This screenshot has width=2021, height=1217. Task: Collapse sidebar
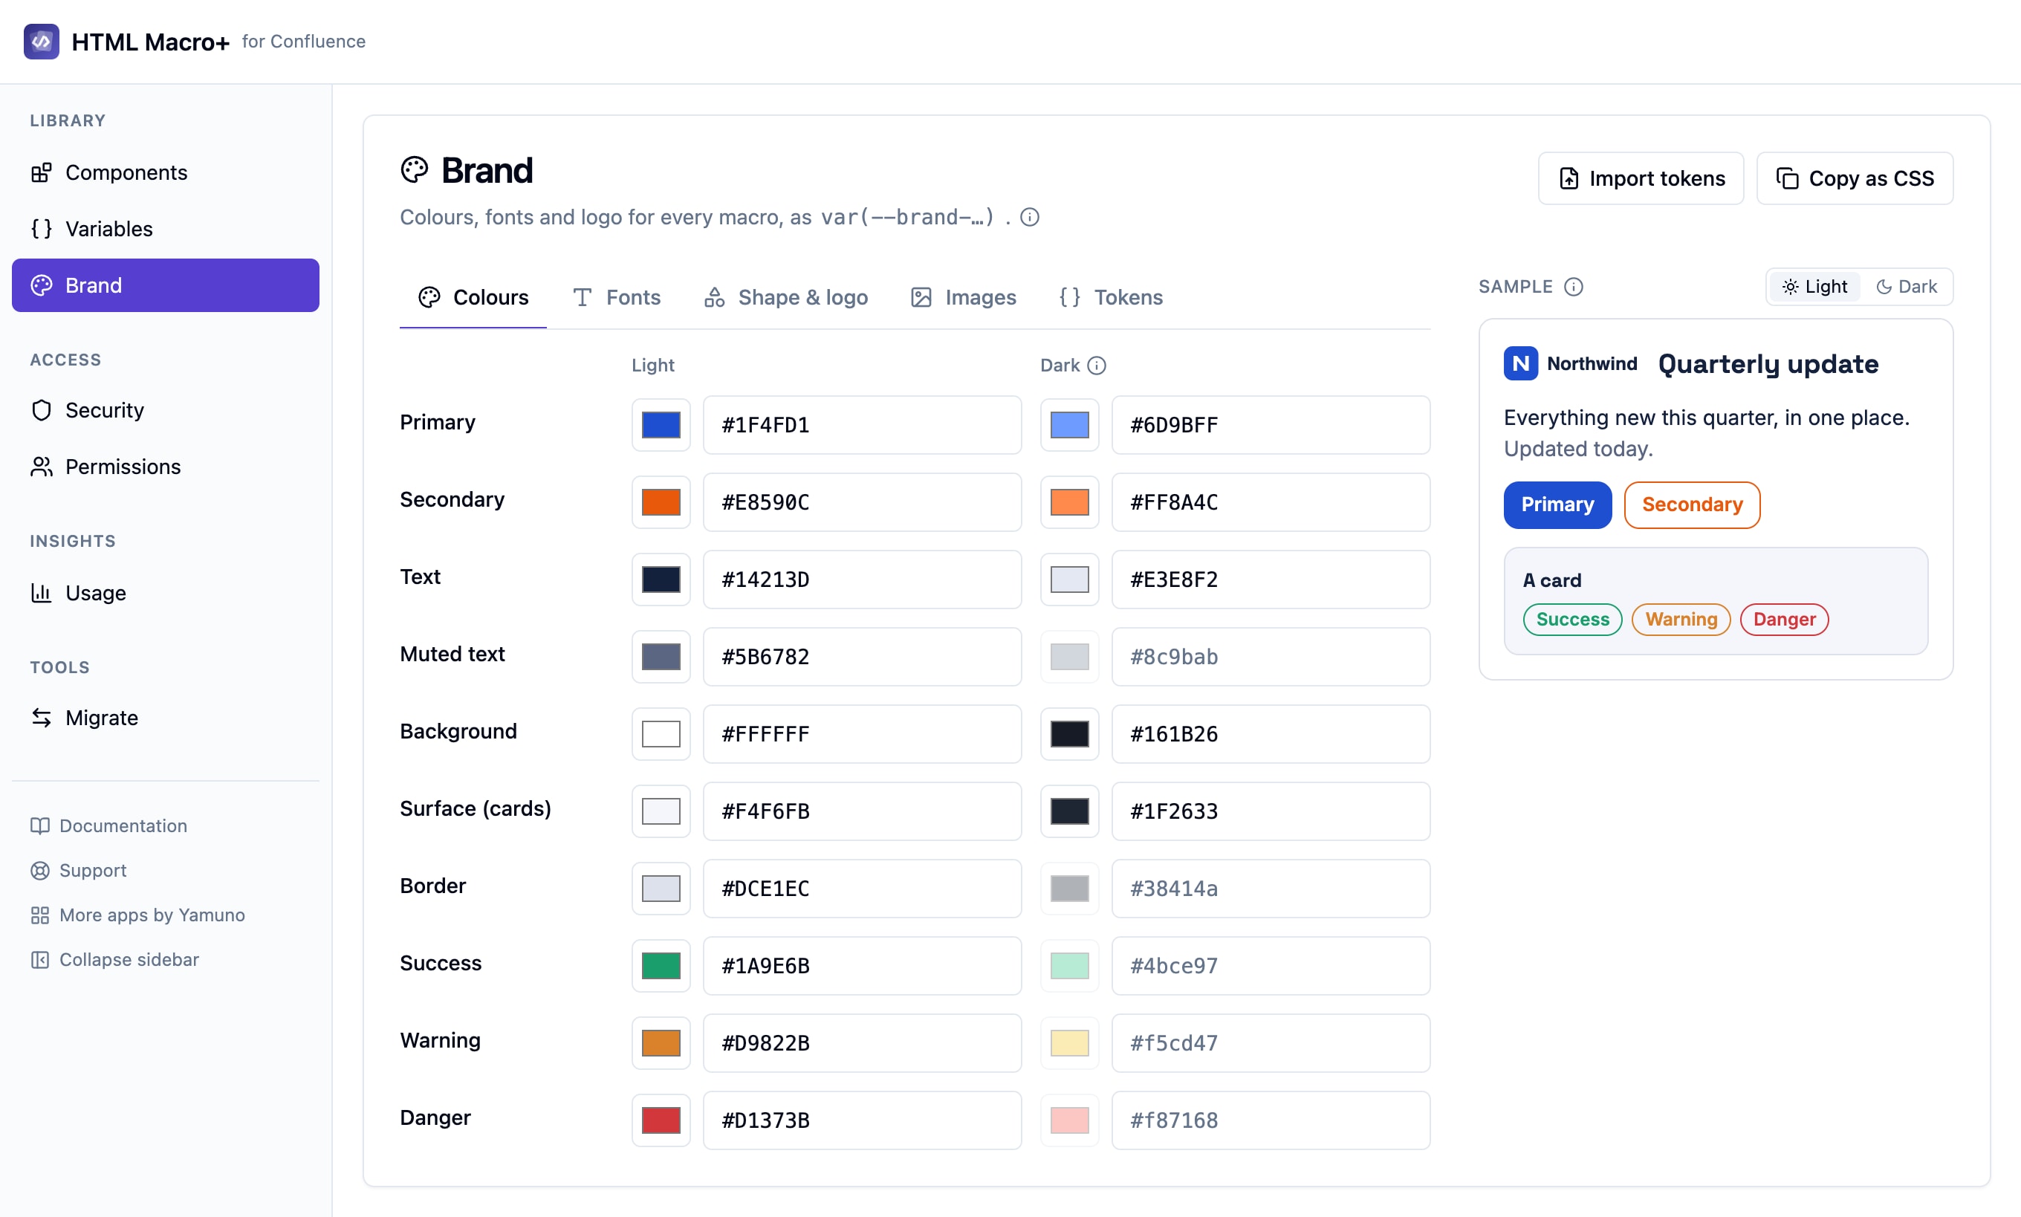point(114,959)
